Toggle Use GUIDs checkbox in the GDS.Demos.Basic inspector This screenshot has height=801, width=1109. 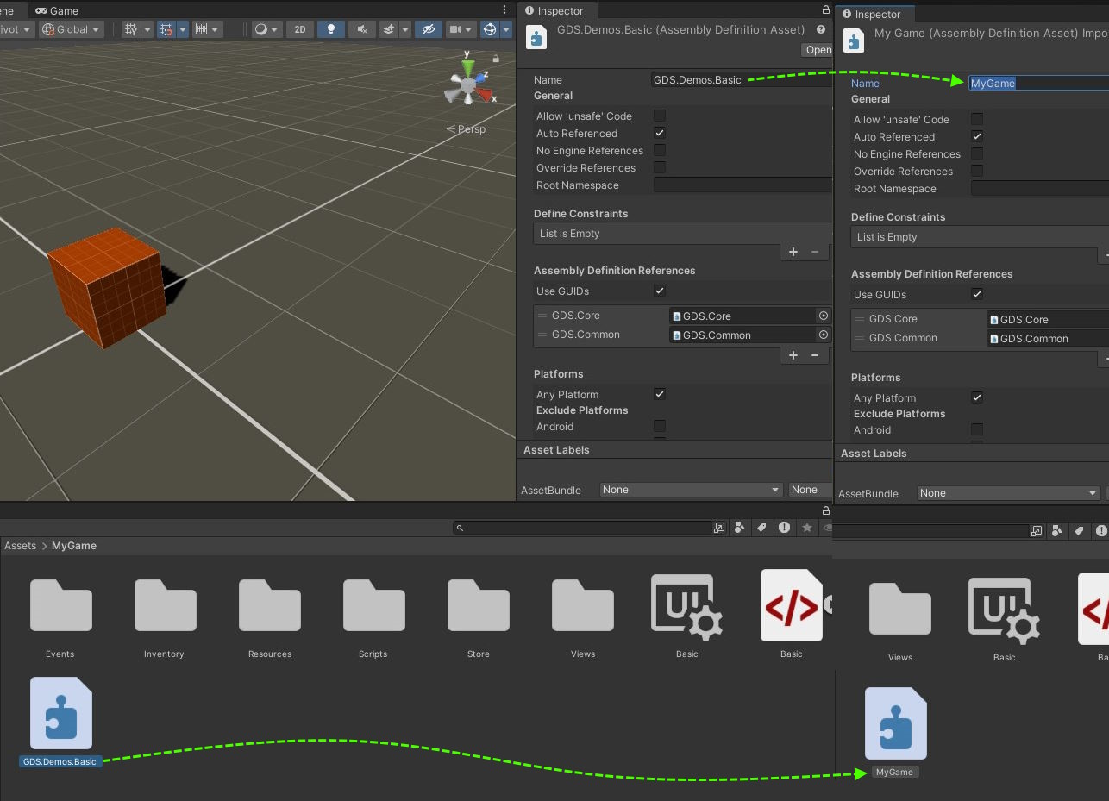660,291
